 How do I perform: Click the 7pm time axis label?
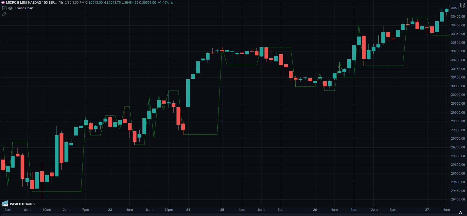86,210
